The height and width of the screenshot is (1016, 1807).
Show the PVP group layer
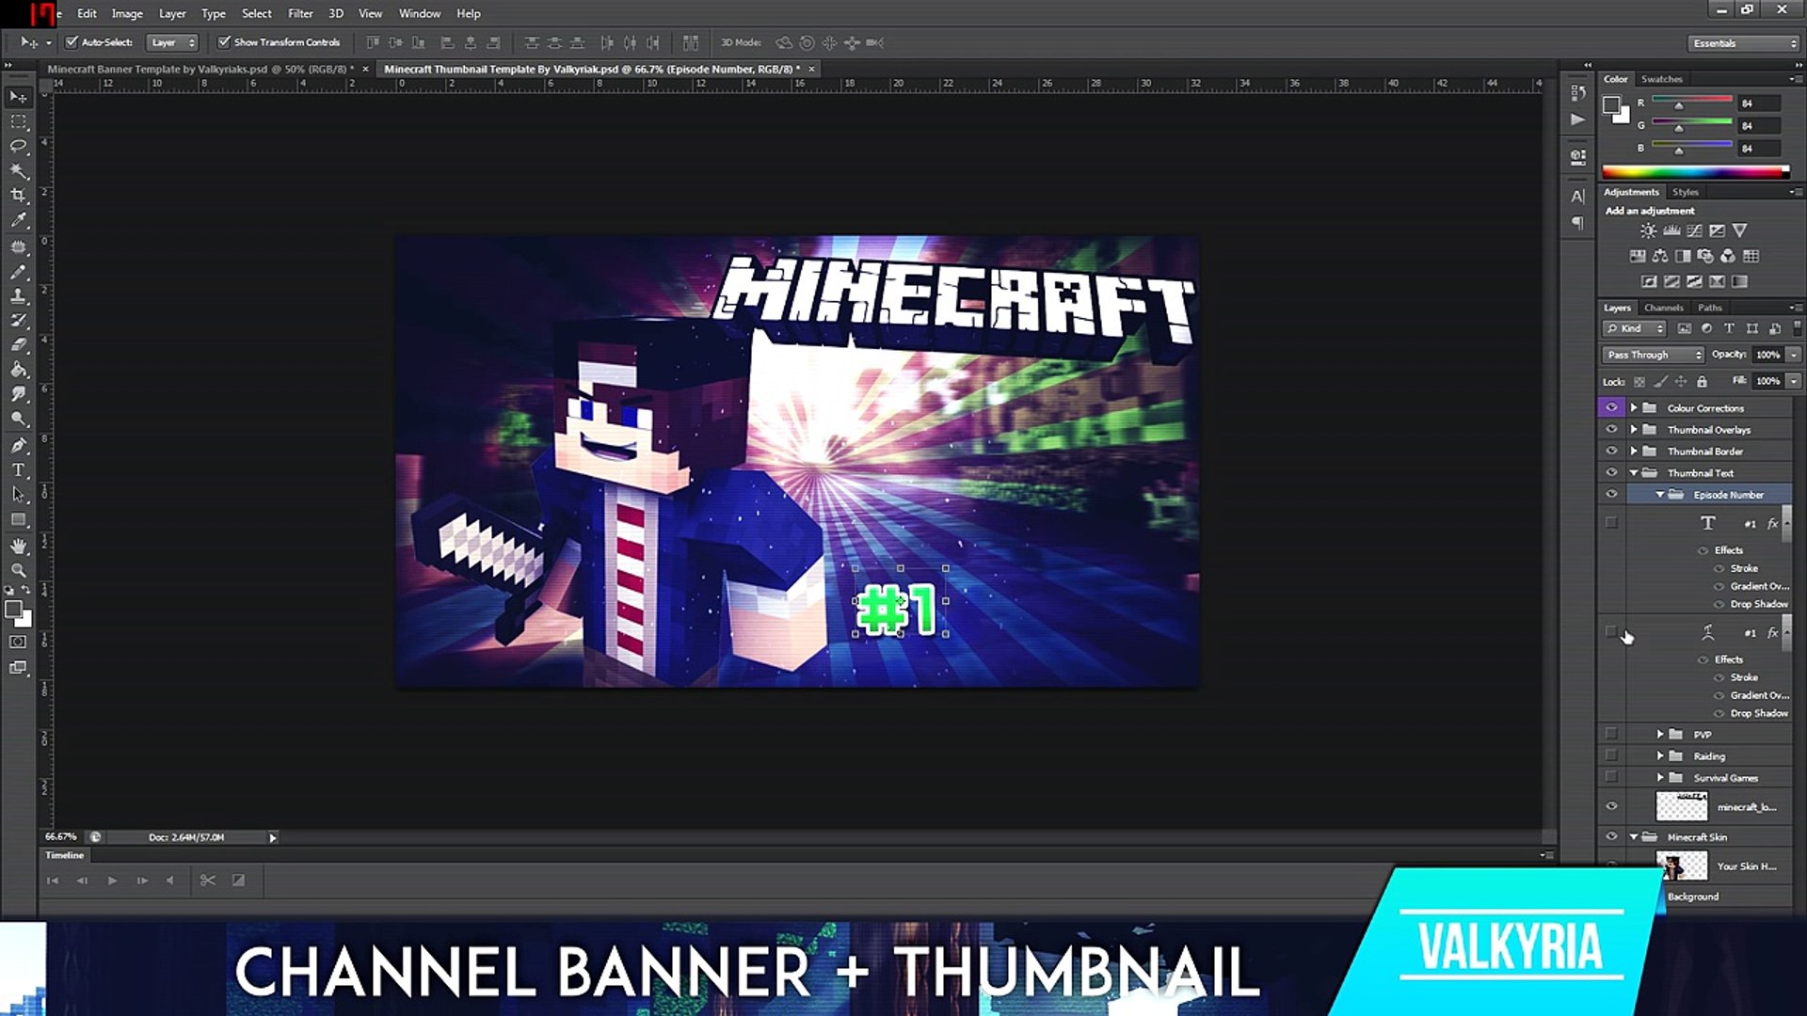(1611, 734)
